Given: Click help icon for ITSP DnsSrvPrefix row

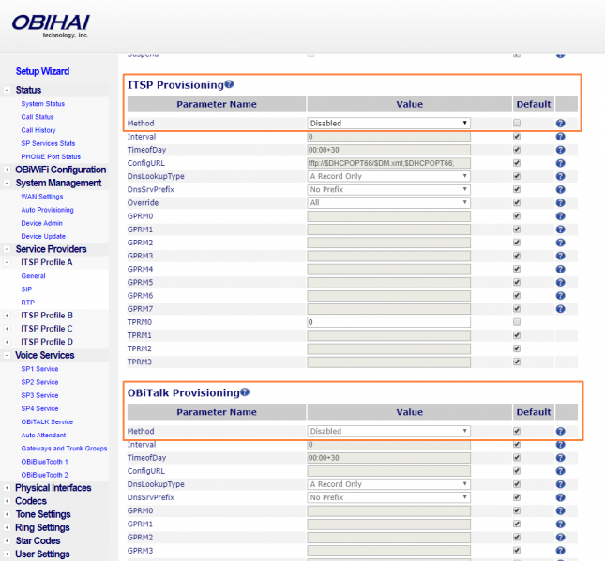Looking at the screenshot, I should pos(560,189).
